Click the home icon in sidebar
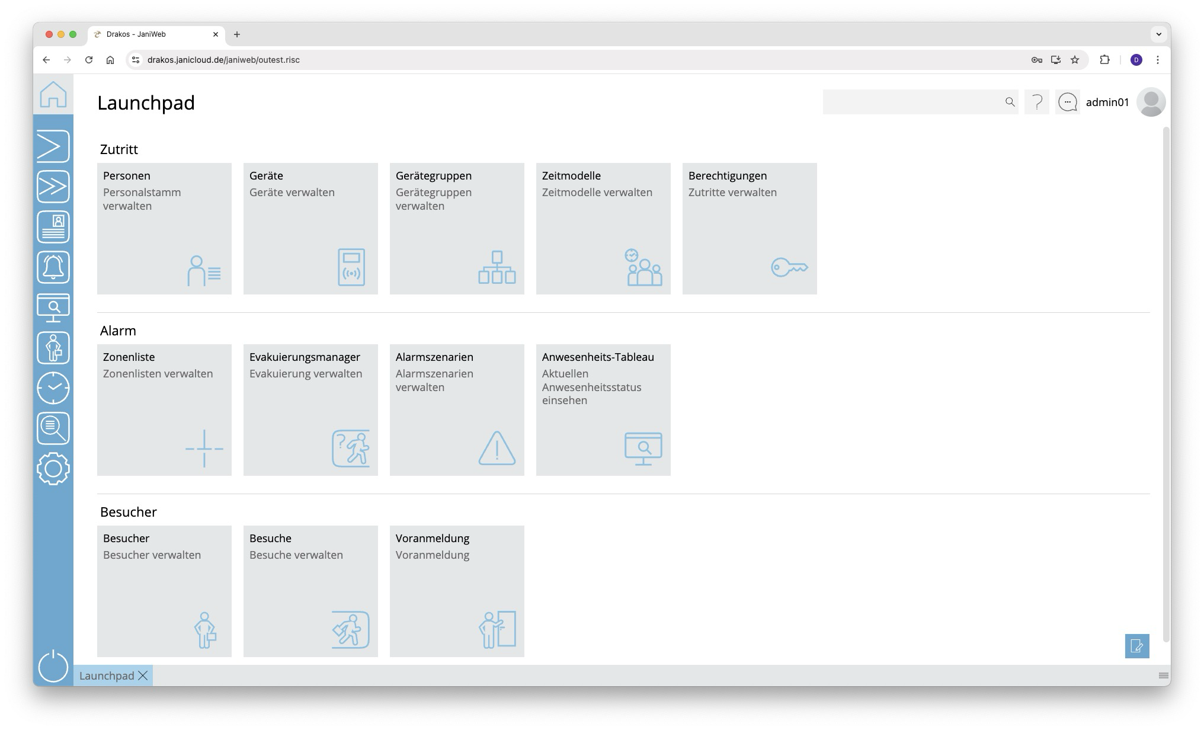The width and height of the screenshot is (1204, 730). (x=53, y=95)
